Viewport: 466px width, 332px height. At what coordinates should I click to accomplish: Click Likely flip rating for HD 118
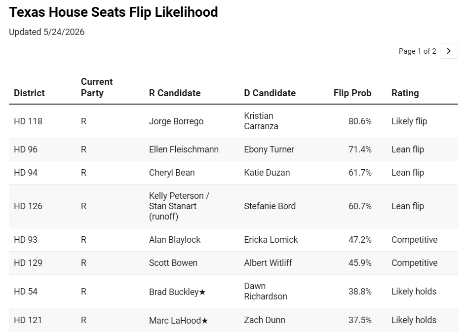[409, 121]
